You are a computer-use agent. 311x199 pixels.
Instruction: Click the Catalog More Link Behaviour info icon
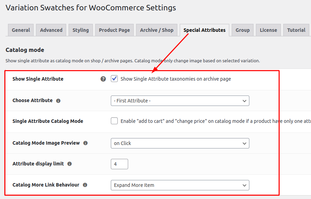pyautogui.click(x=85, y=185)
